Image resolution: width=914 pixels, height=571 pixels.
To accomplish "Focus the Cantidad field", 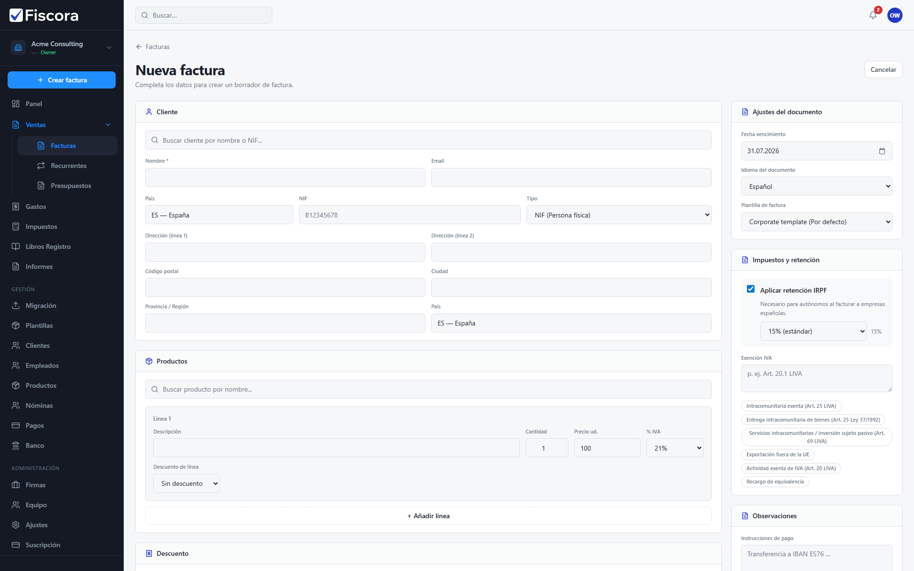I will click(x=546, y=448).
